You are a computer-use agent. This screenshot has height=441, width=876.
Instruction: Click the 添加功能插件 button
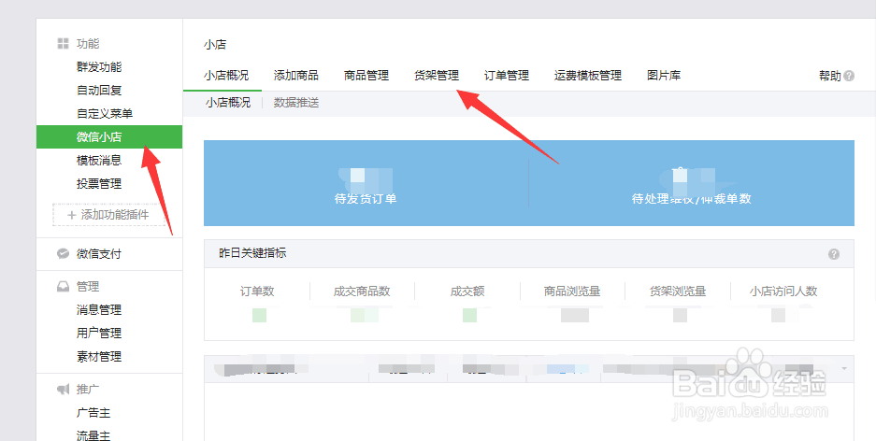click(x=109, y=215)
